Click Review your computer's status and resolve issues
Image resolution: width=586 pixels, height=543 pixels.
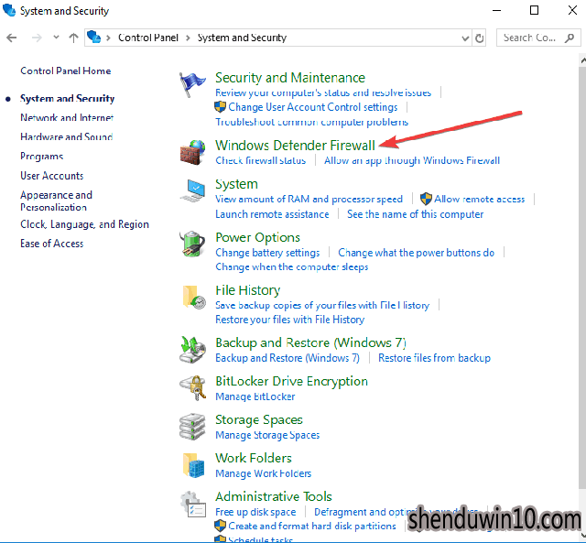pos(323,92)
